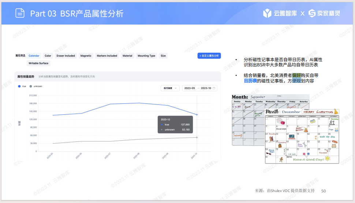Image resolution: width=355 pixels, height=203 pixels.
Task: Click the 云雅智库 logo
Action: coord(280,13)
